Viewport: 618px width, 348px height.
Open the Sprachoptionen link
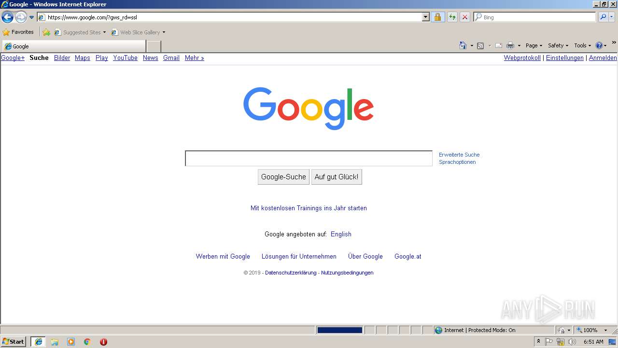pyautogui.click(x=457, y=162)
